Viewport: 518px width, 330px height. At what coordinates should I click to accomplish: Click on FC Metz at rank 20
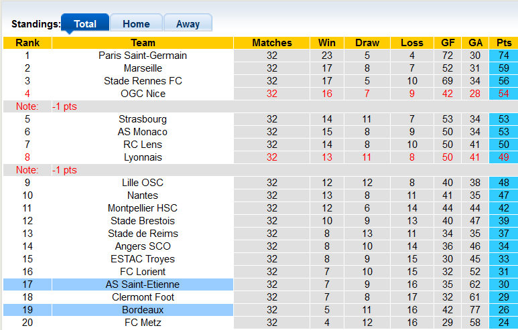point(143,323)
